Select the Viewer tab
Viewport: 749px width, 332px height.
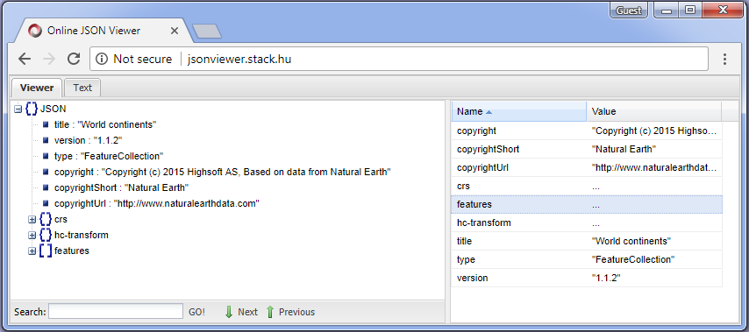click(37, 88)
